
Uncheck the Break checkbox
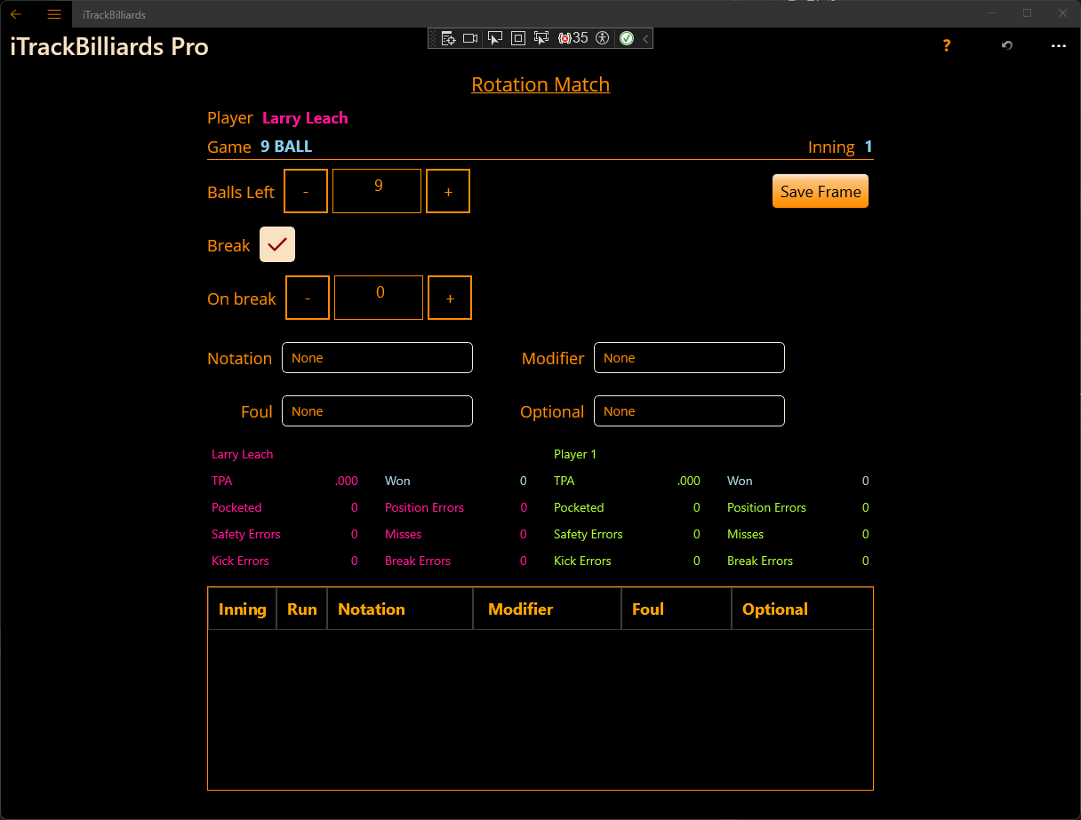(277, 244)
